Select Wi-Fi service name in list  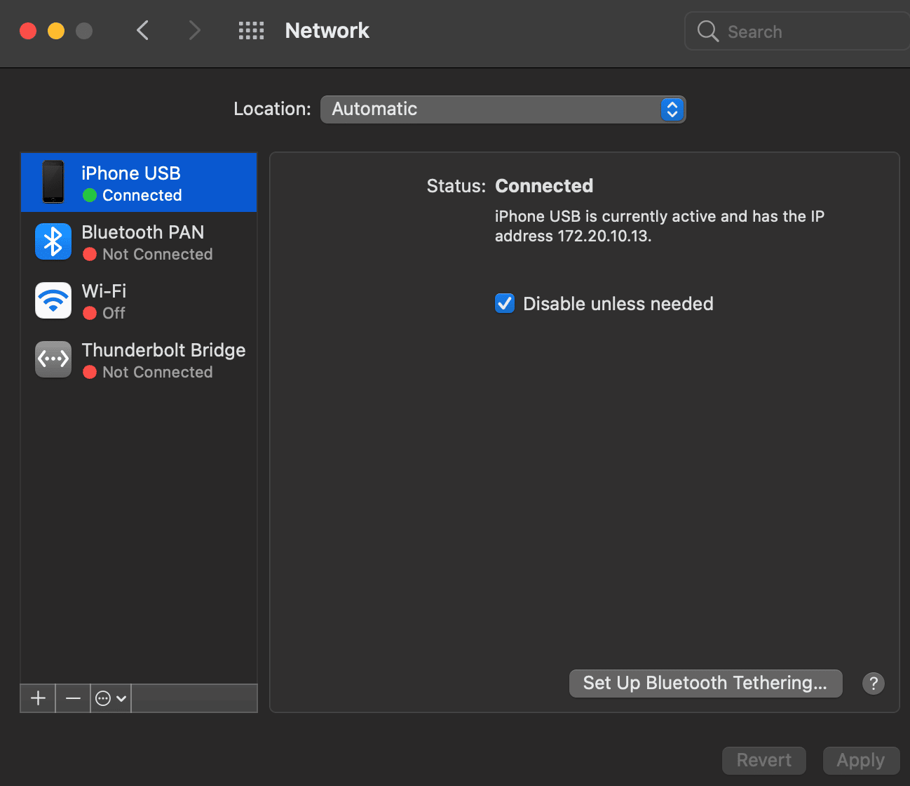click(x=104, y=291)
